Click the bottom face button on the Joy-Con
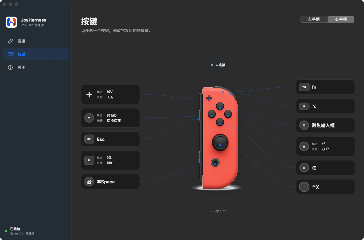This screenshot has height=240, width=364. coord(220,122)
